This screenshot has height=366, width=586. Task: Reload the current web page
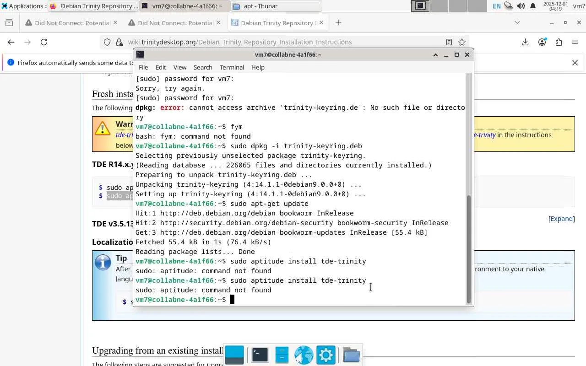(x=44, y=42)
